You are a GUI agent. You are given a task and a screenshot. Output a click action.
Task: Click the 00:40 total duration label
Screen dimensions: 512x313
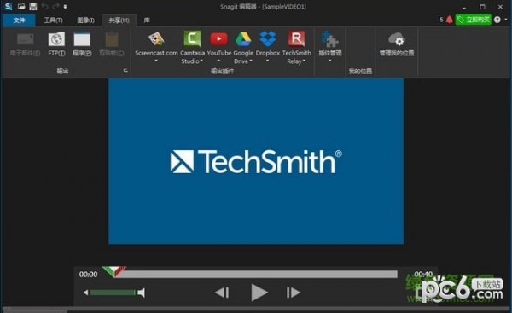point(423,274)
